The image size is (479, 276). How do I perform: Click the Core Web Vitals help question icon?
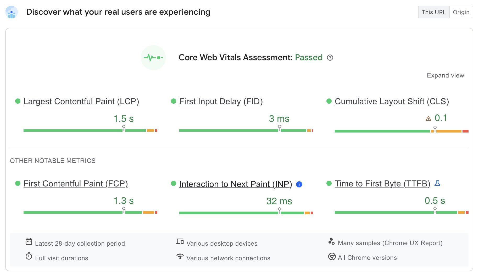click(x=330, y=58)
